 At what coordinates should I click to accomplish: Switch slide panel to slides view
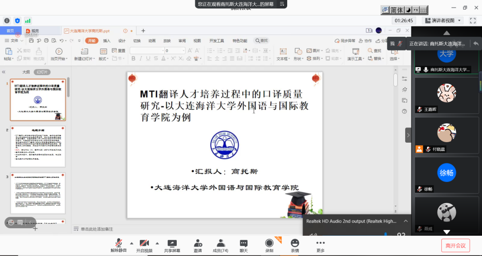(42, 72)
